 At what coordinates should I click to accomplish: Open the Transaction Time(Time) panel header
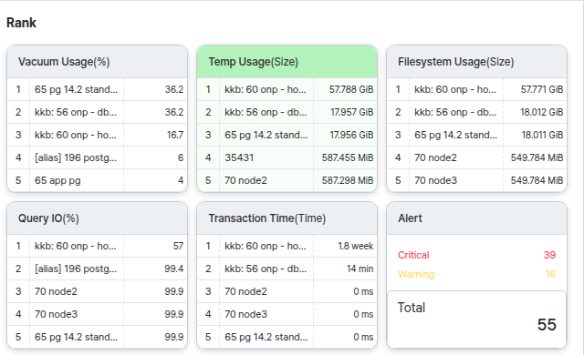pyautogui.click(x=287, y=218)
